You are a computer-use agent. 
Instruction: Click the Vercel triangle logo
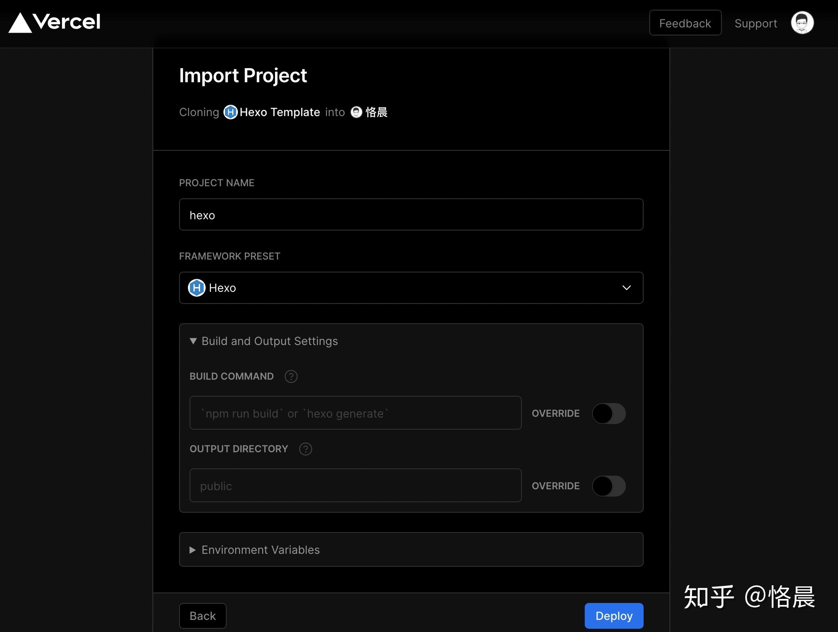click(20, 23)
